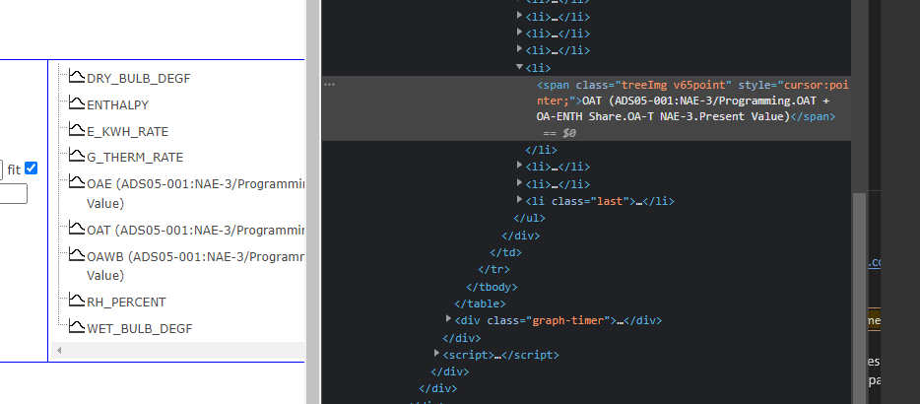Uncheck the fit checkbox
This screenshot has height=404, width=920.
(32, 168)
